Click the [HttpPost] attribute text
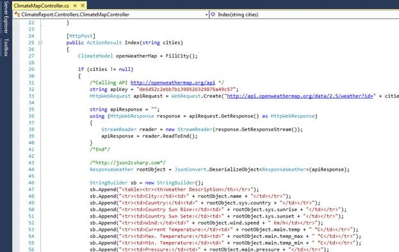Screen dimensions: 399x252 pyautogui.click(x=81, y=36)
